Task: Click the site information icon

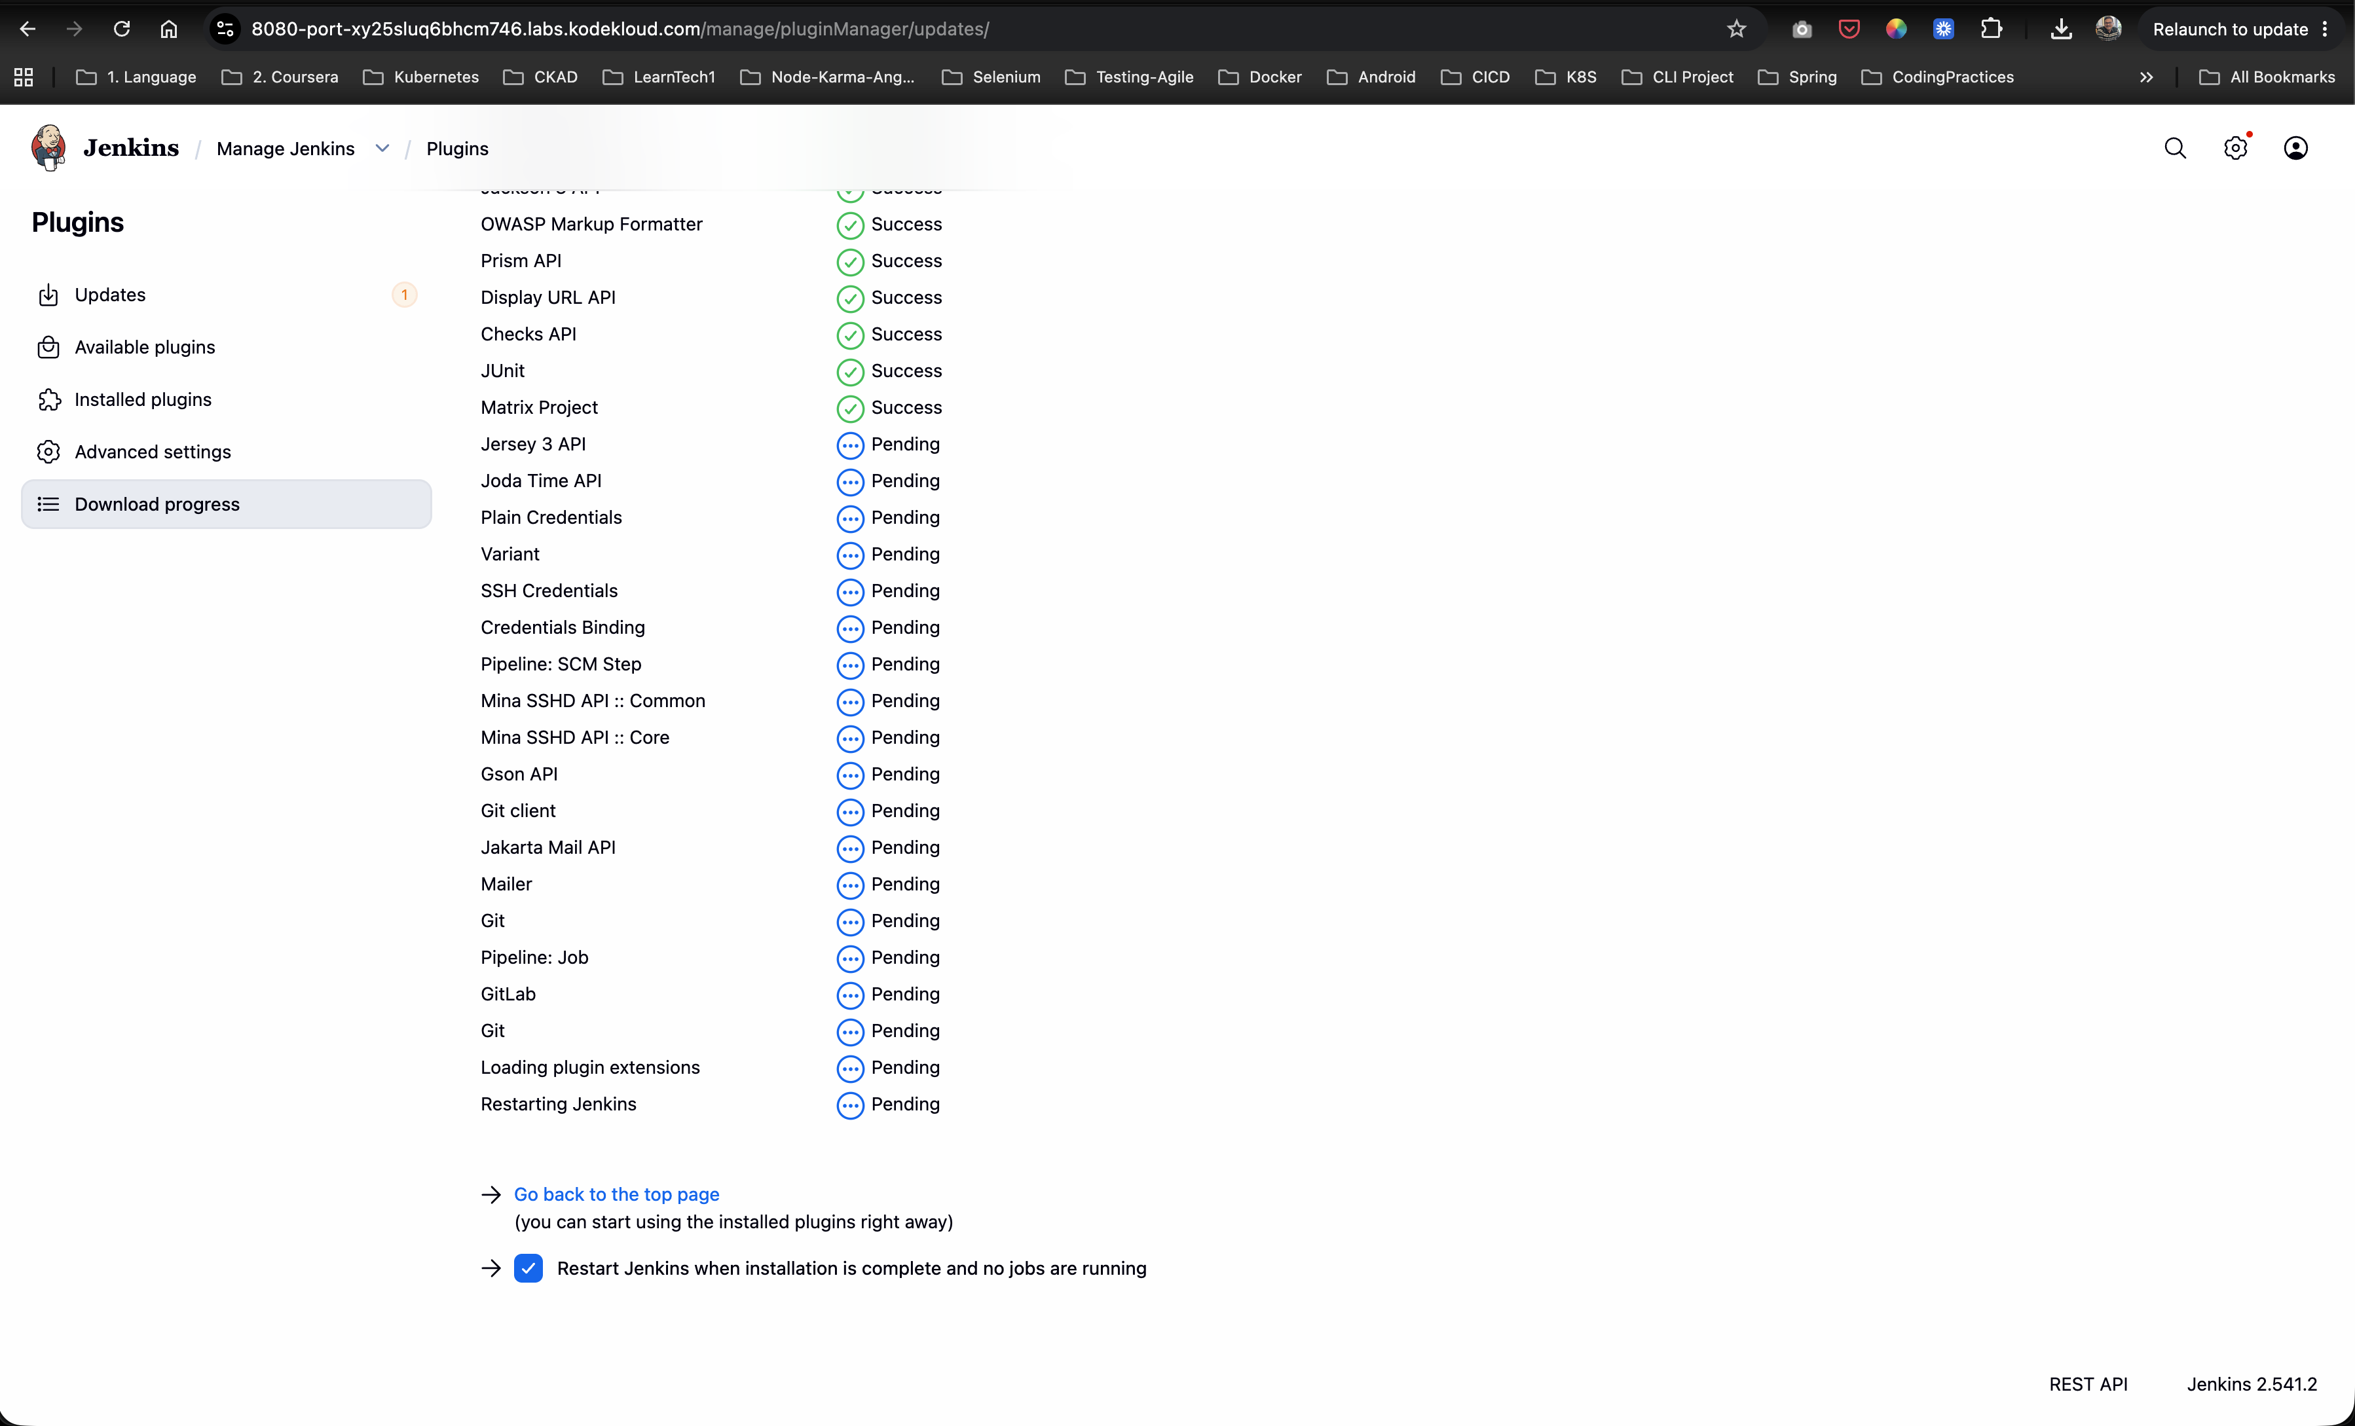Action: 225,29
